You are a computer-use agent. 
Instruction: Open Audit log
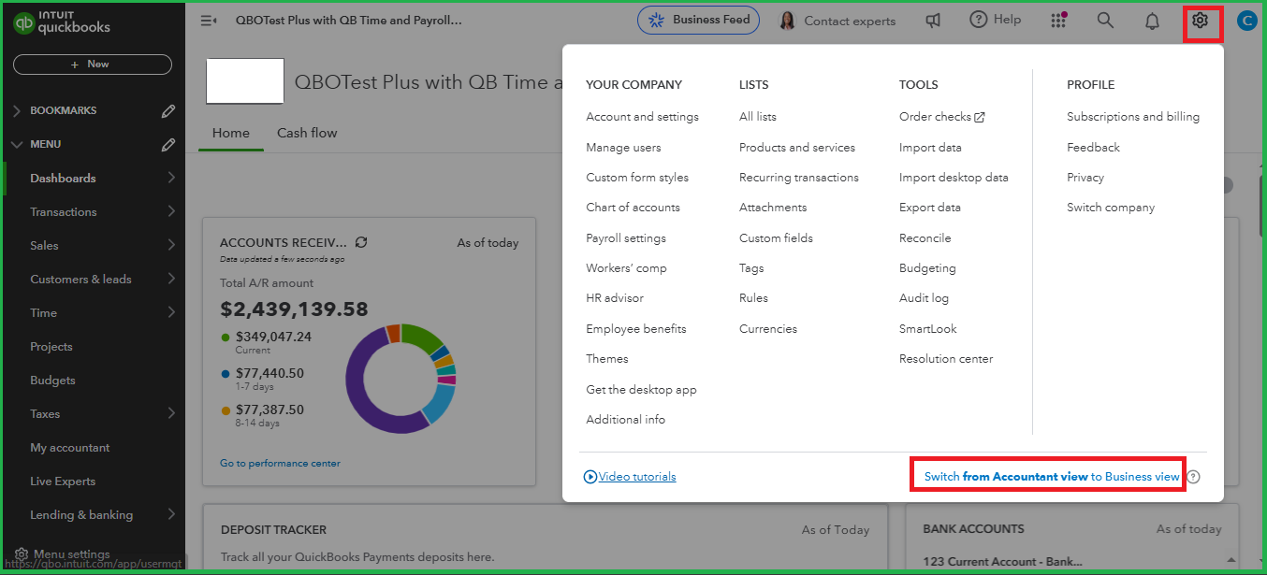[x=925, y=298]
